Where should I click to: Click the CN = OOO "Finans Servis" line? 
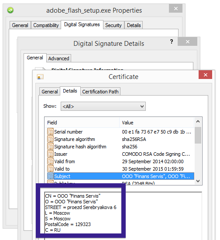73,196
